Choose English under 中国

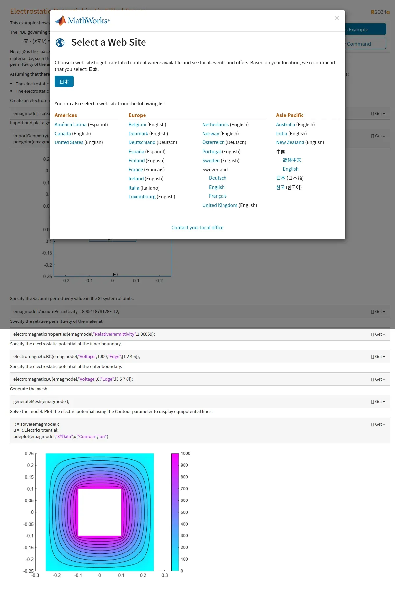click(291, 169)
